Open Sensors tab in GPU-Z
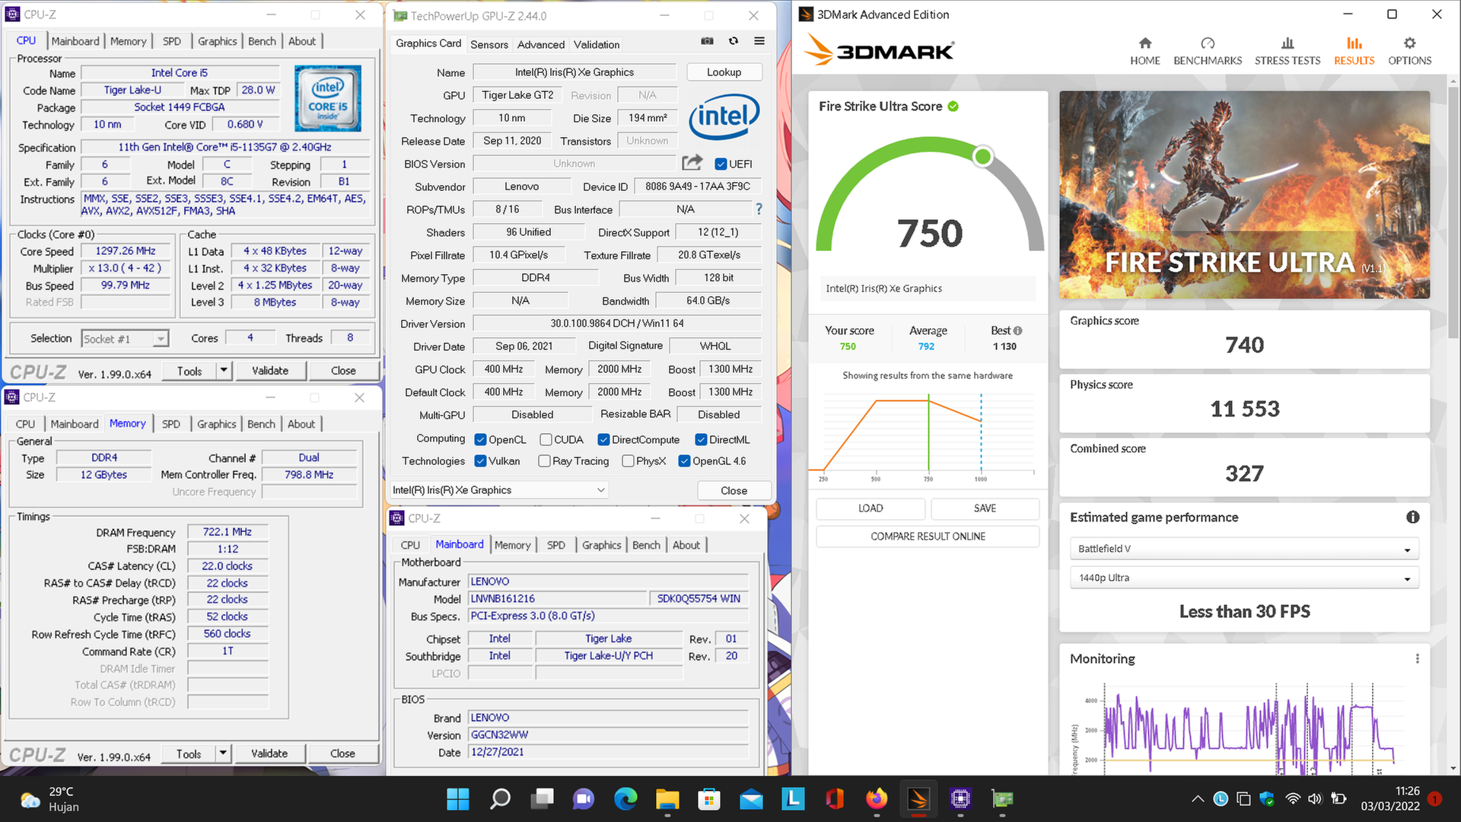The width and height of the screenshot is (1461, 822). (x=489, y=44)
